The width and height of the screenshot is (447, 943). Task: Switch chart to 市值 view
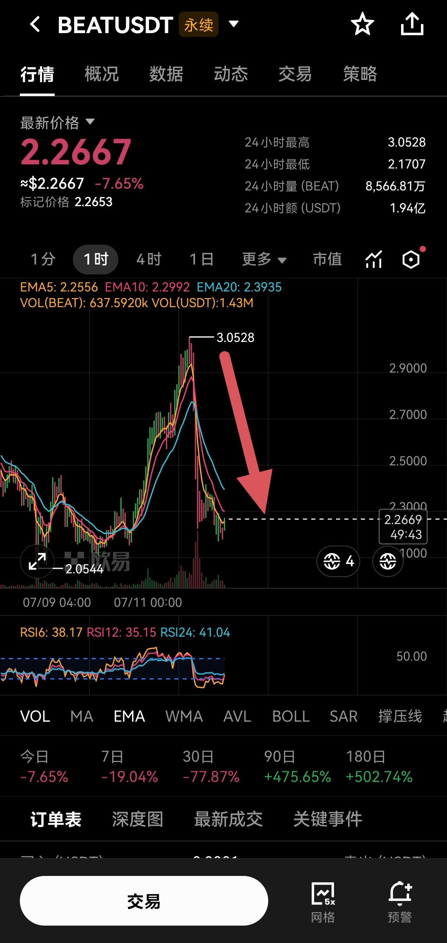(327, 260)
